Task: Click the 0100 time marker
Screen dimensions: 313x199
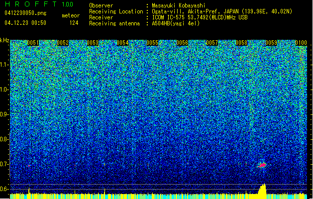Action: (x=301, y=43)
